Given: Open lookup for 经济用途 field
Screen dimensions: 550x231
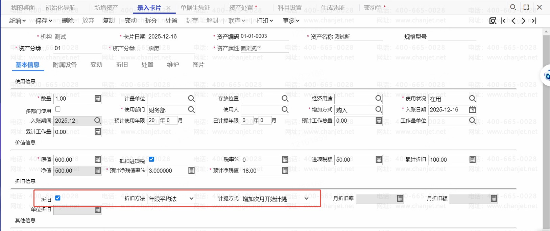Looking at the screenshot, I should point(379,99).
